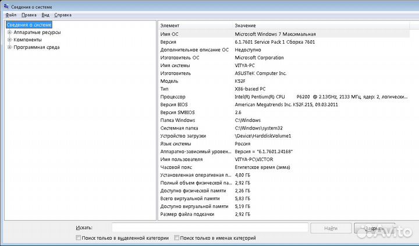The height and width of the screenshot is (246, 419).
Task: Select the Дополнительное описание ОС row
Action: [x=284, y=50]
